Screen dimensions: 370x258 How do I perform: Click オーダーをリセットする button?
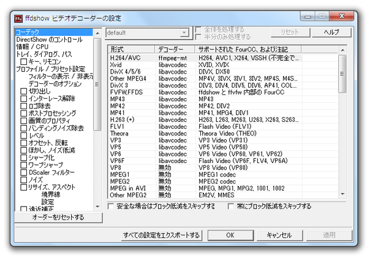coord(58,217)
